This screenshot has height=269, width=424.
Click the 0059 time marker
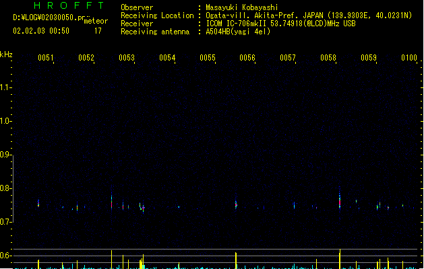tap(369, 58)
